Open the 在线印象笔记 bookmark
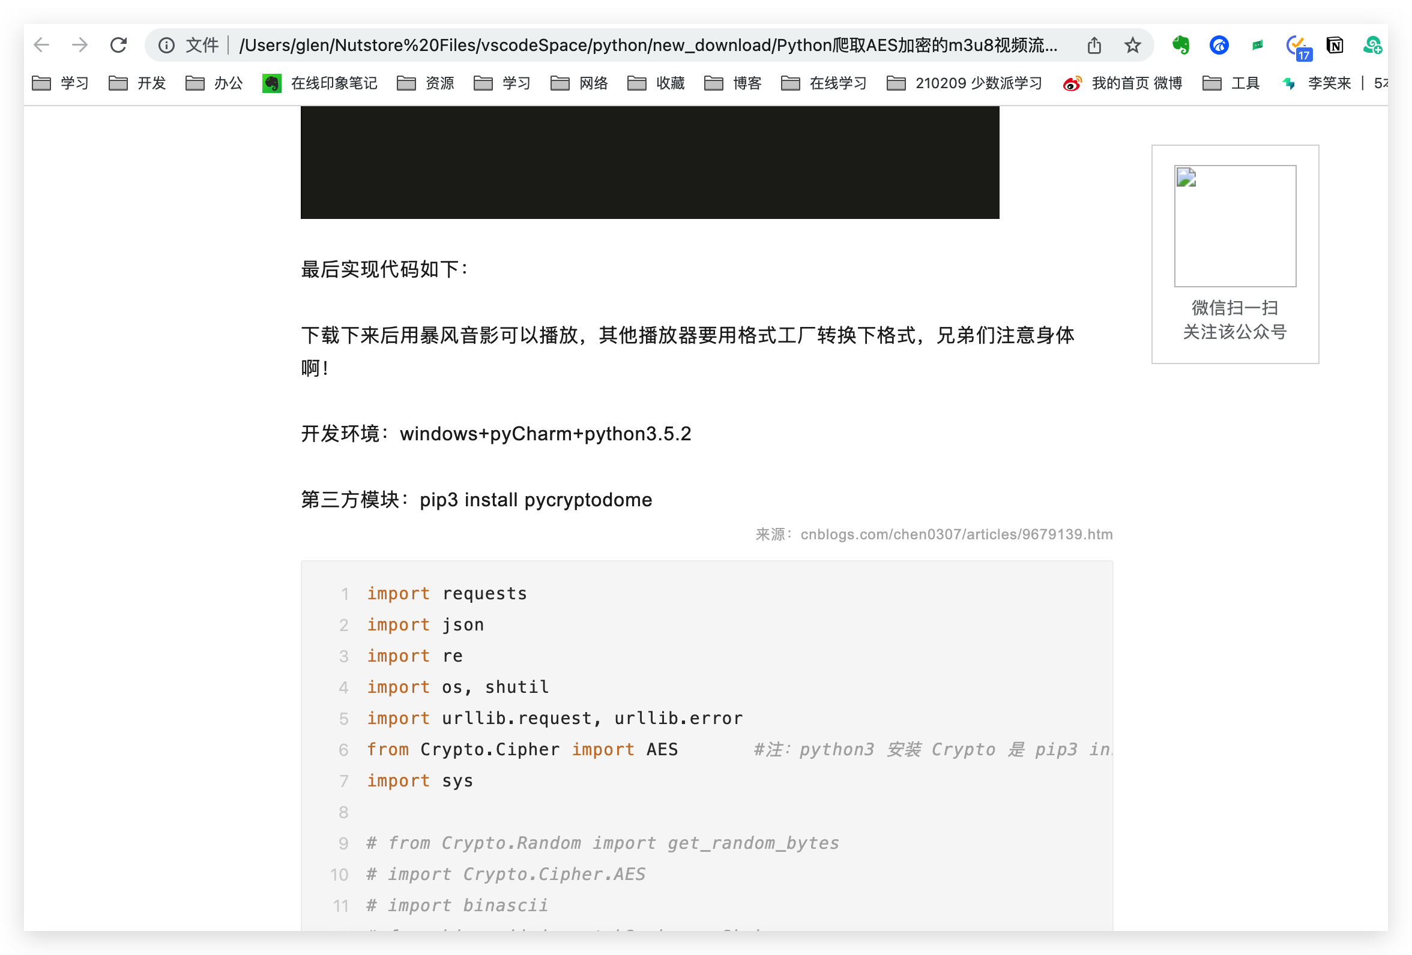The width and height of the screenshot is (1412, 955). (x=320, y=83)
